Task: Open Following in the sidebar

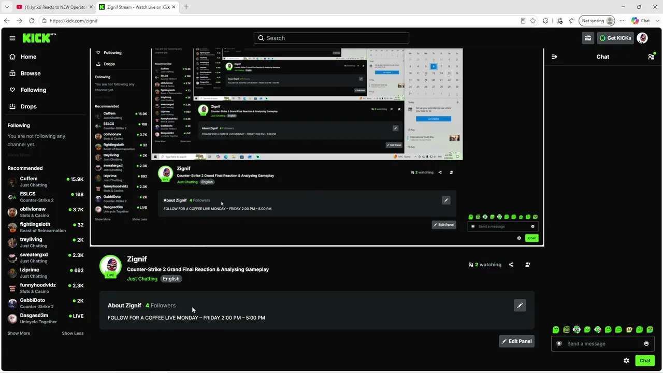Action: point(33,90)
